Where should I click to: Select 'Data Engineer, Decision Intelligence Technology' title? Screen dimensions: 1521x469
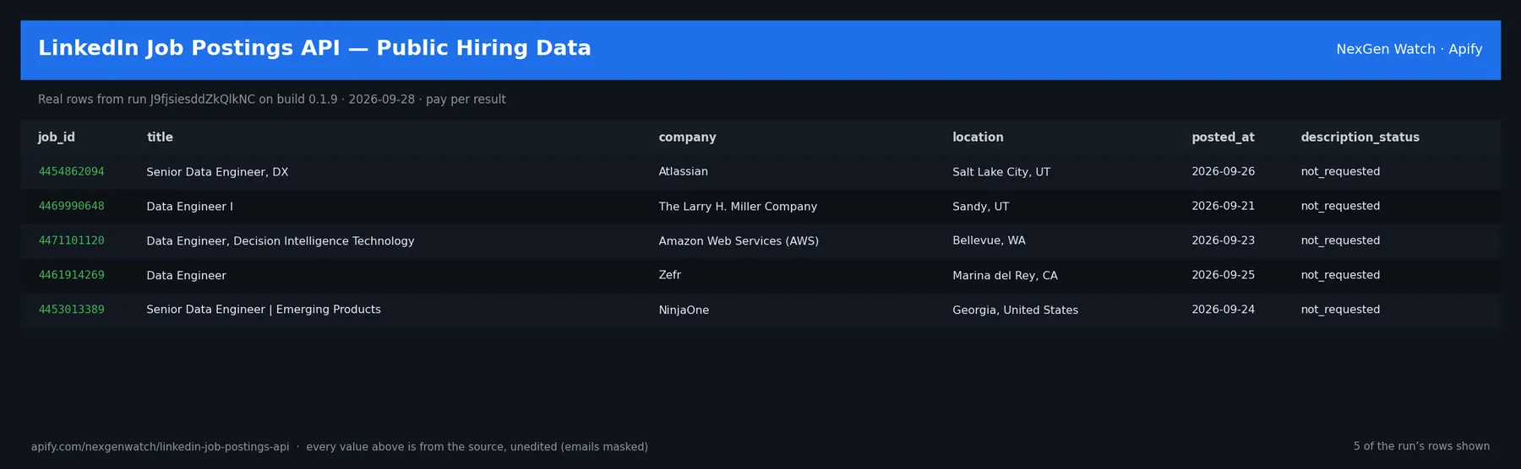280,240
